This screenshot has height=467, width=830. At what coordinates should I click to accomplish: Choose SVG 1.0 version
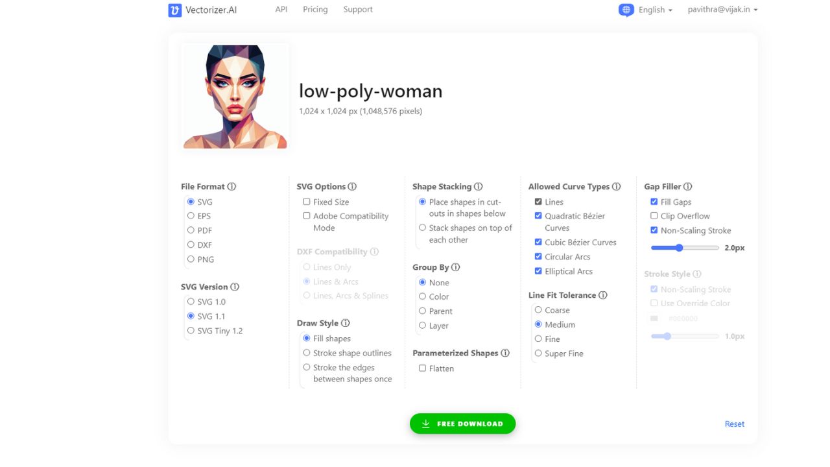click(191, 302)
